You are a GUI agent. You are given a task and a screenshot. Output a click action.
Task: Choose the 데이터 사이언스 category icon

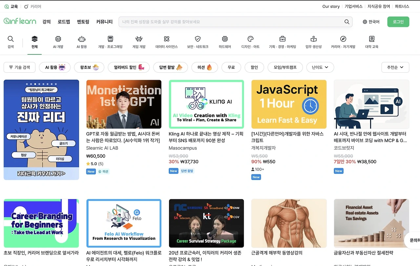(167, 39)
